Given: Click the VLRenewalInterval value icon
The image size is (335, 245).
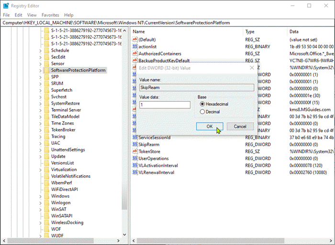Looking at the screenshot, I should point(135,172).
